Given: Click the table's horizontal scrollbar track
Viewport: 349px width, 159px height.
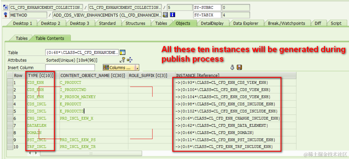Looking at the screenshot, I should point(91,153).
